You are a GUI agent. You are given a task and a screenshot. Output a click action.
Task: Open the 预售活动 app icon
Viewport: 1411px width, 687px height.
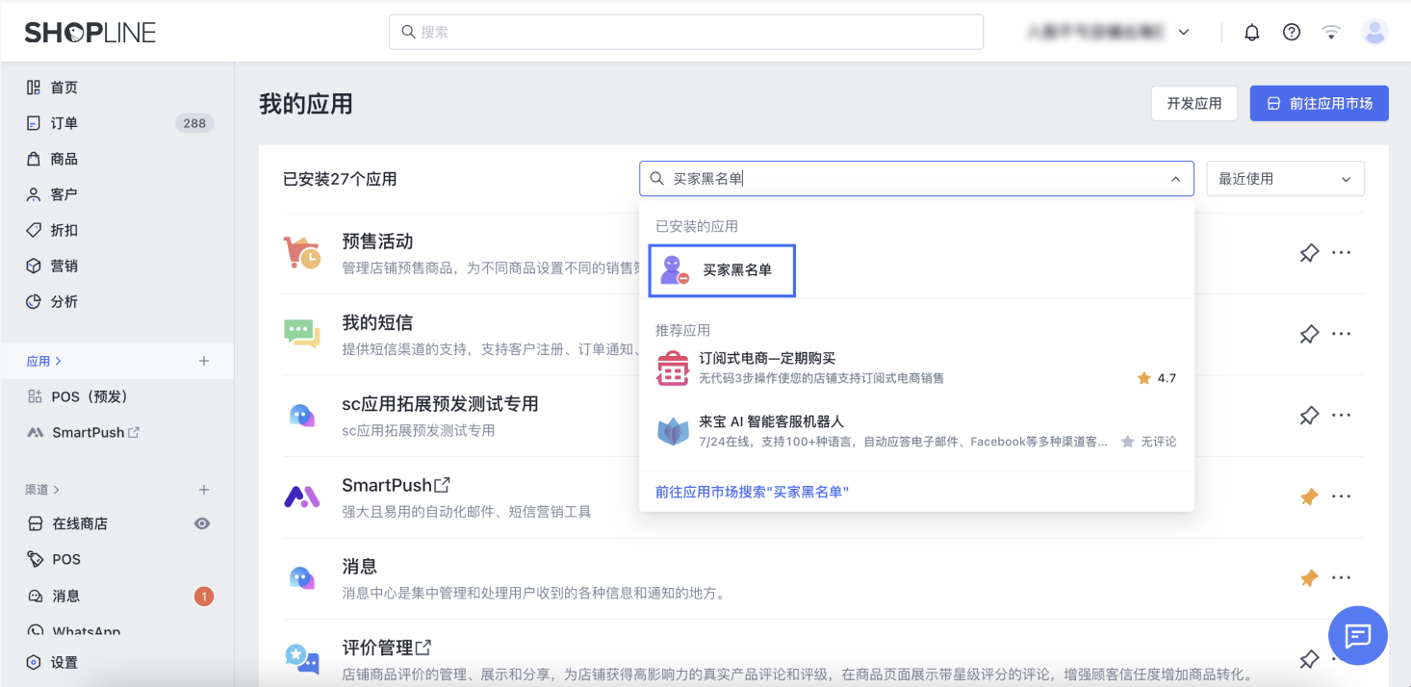(x=301, y=252)
